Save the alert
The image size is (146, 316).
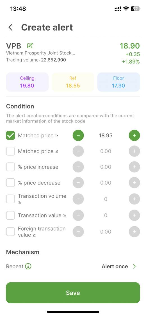73,293
